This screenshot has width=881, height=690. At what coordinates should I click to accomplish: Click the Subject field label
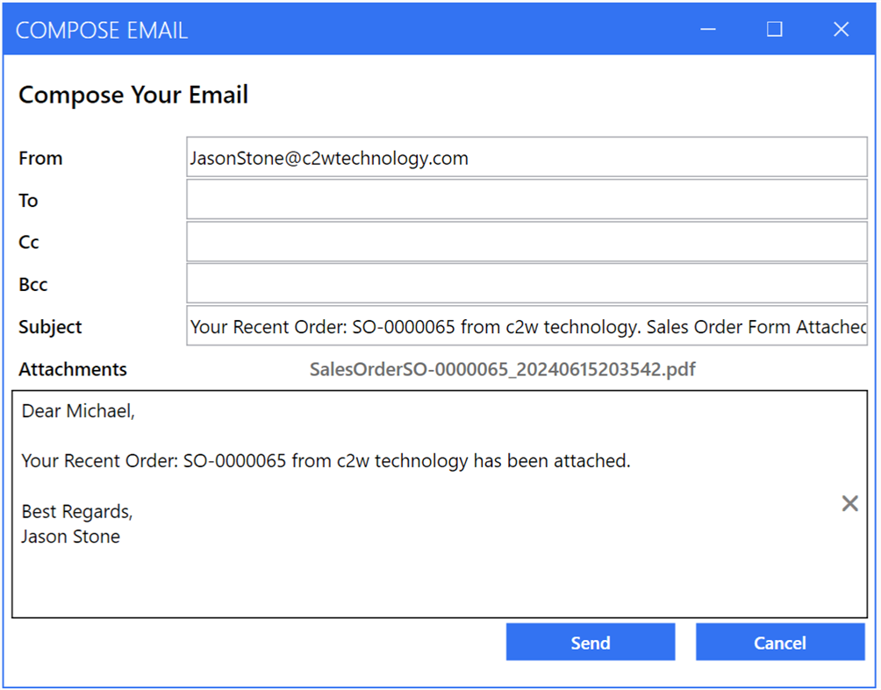coord(49,326)
